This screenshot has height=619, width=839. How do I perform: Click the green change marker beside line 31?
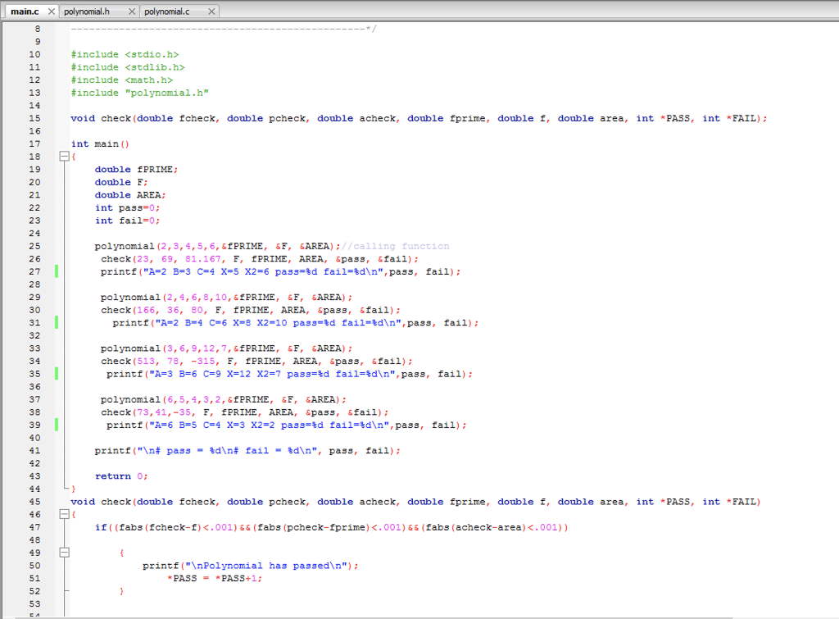(x=57, y=322)
